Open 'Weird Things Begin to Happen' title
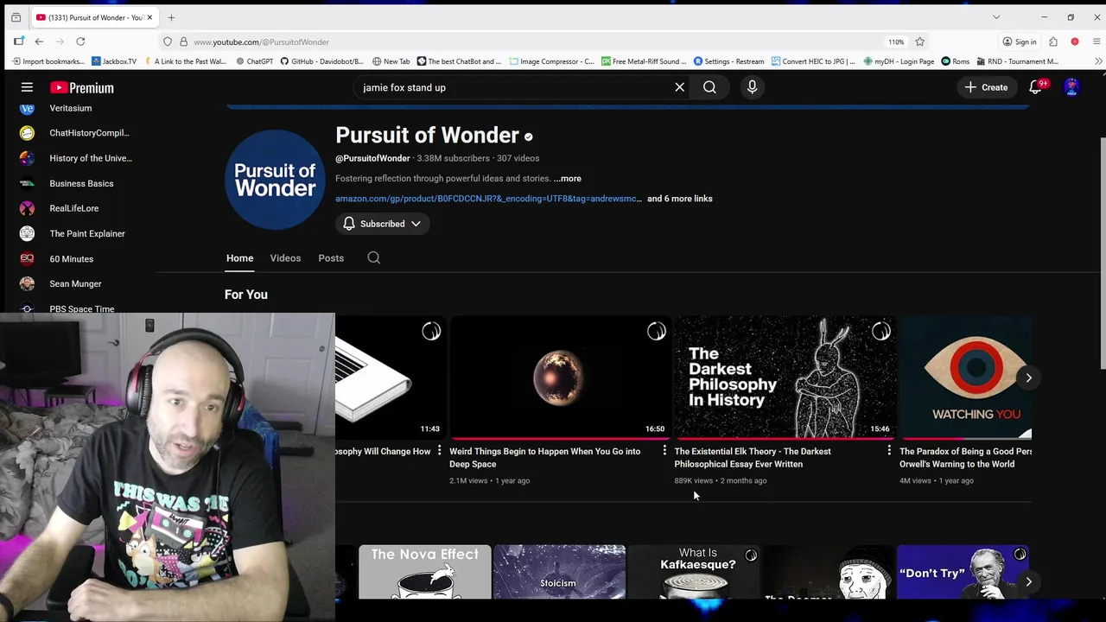Image resolution: width=1106 pixels, height=622 pixels. coord(544,457)
